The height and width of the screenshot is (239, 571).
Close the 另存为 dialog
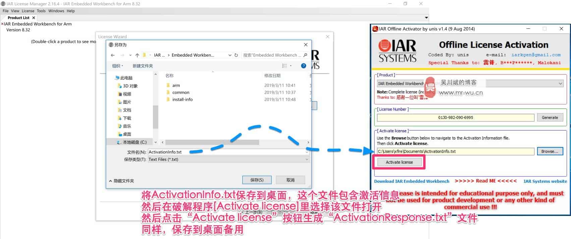click(305, 45)
